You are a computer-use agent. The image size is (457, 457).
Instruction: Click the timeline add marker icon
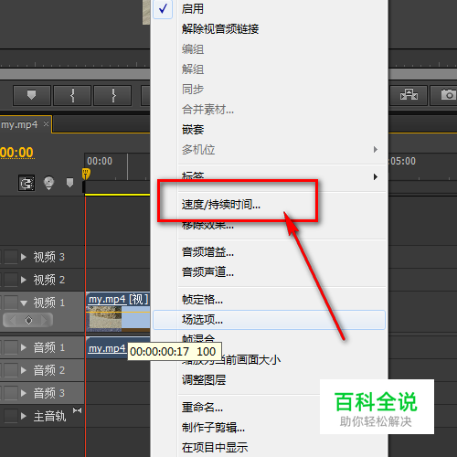(x=69, y=183)
